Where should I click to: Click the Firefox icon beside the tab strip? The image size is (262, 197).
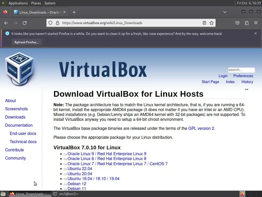[x=5, y=12]
